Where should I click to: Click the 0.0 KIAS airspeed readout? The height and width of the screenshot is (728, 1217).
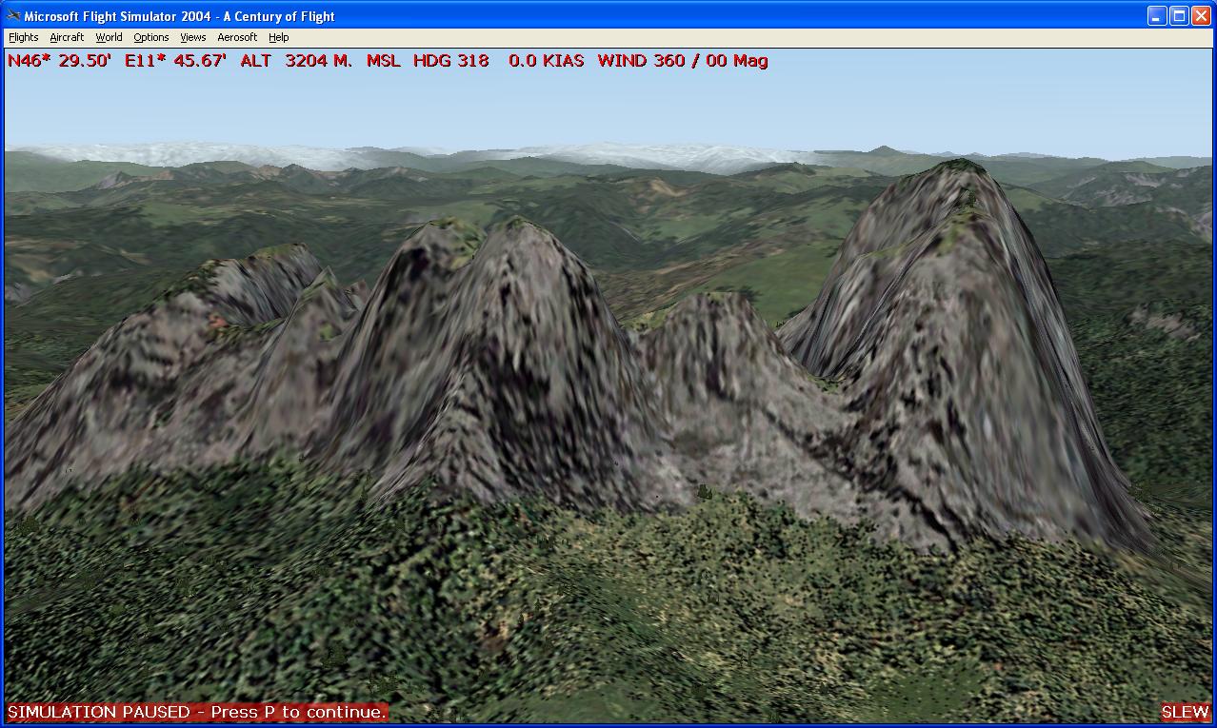546,61
